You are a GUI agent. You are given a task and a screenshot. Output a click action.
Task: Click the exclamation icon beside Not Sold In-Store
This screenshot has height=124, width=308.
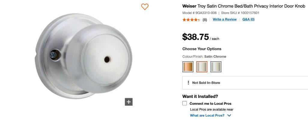click(188, 83)
